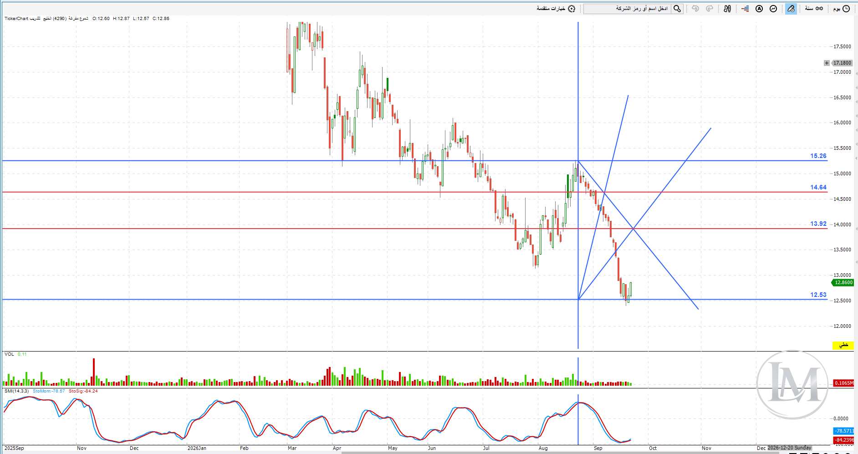Image resolution: width=858 pixels, height=454 pixels.
Task: Click the company name or symbol search field
Action: click(x=627, y=9)
